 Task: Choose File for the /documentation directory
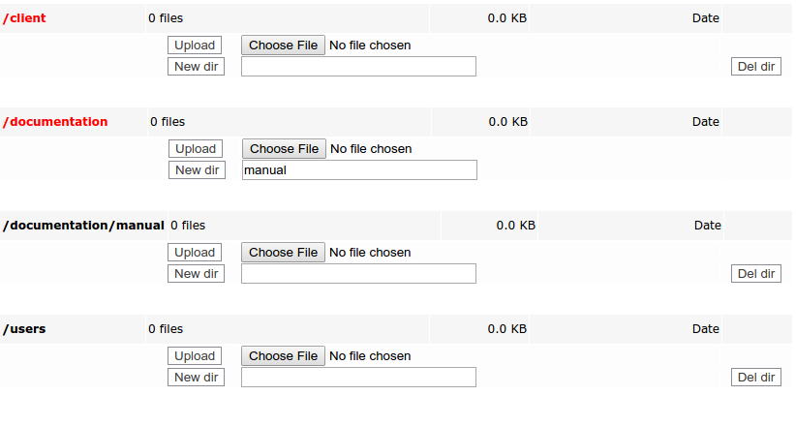click(284, 148)
